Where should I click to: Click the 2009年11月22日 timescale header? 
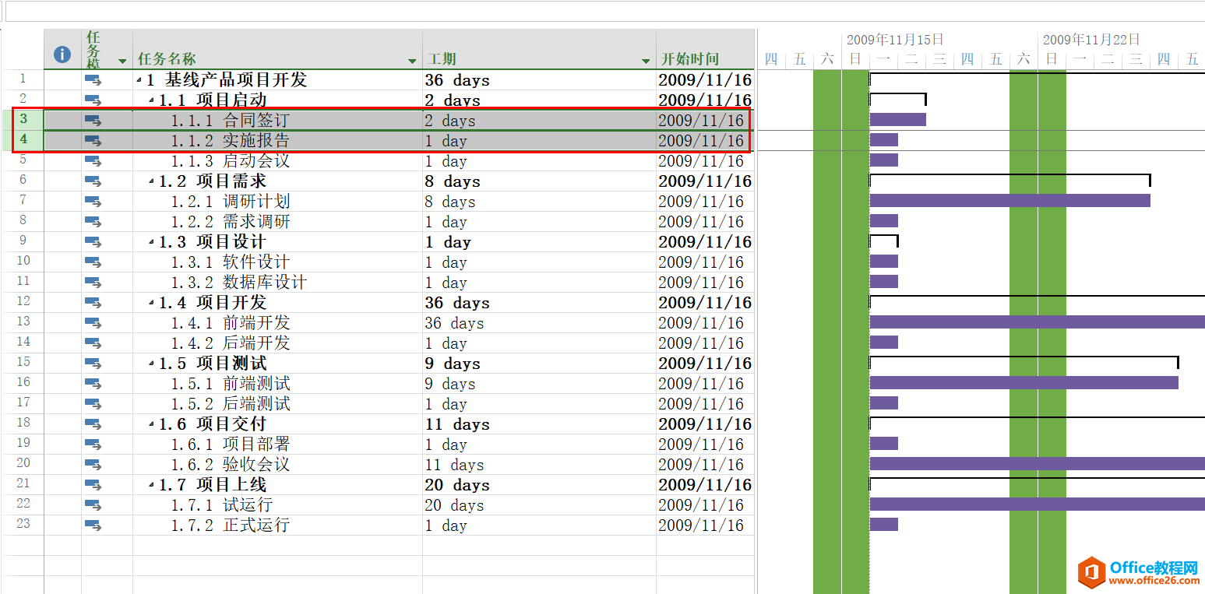tap(1091, 39)
